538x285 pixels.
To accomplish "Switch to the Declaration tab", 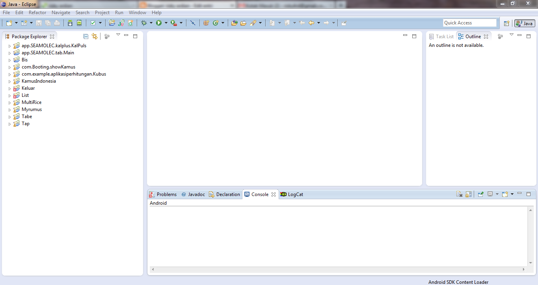I will coord(224,194).
